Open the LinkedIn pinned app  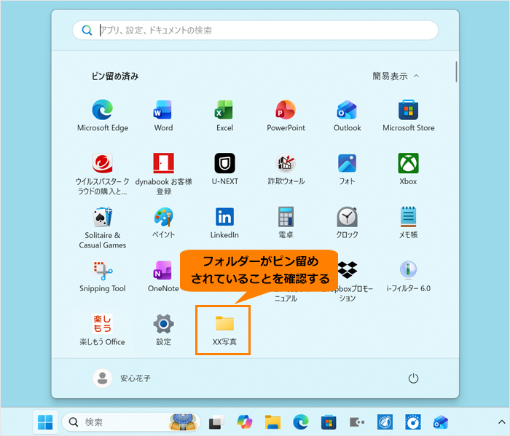coord(224,223)
